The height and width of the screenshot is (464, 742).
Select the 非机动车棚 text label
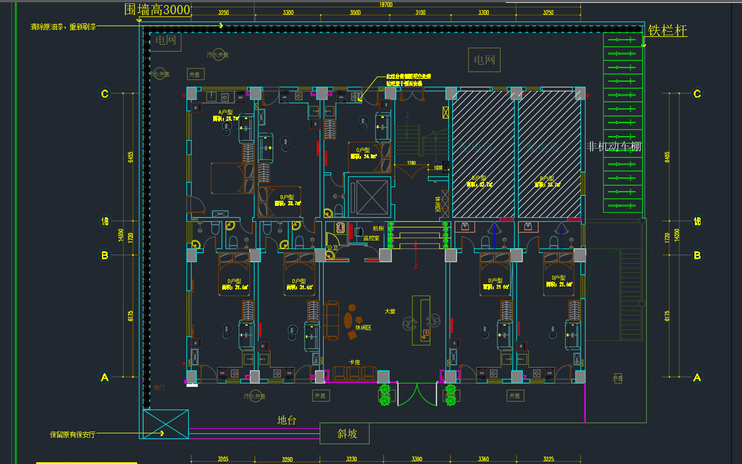pyautogui.click(x=614, y=147)
